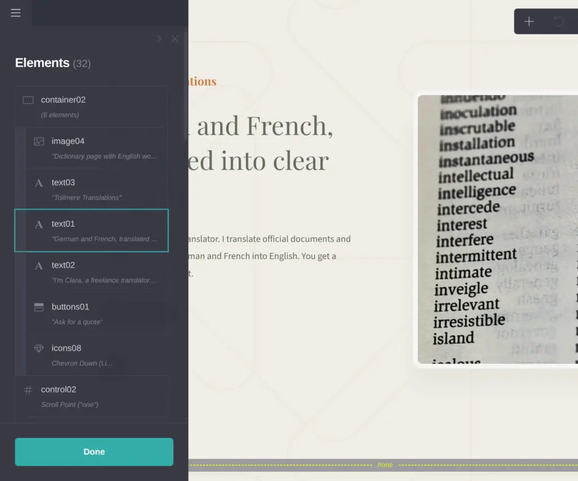Viewport: 578px width, 481px height.
Task: Select the text01 letter A icon
Action: pyautogui.click(x=39, y=224)
